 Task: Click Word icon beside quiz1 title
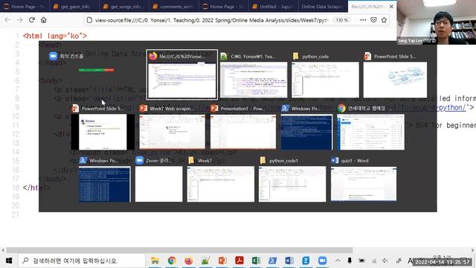pos(335,161)
